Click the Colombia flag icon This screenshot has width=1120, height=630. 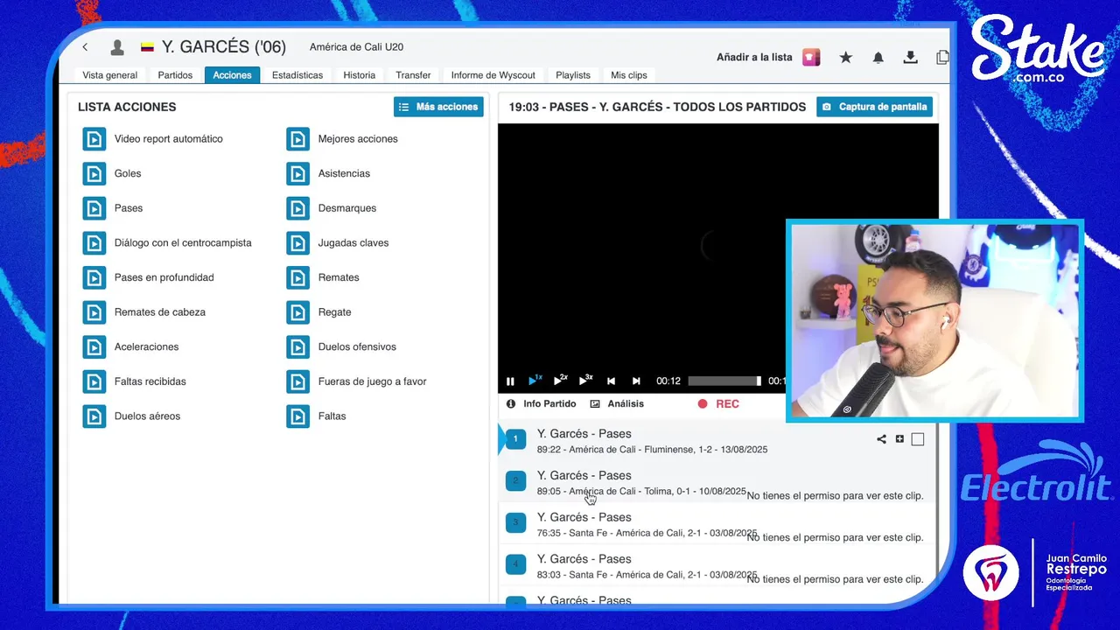coord(147,47)
